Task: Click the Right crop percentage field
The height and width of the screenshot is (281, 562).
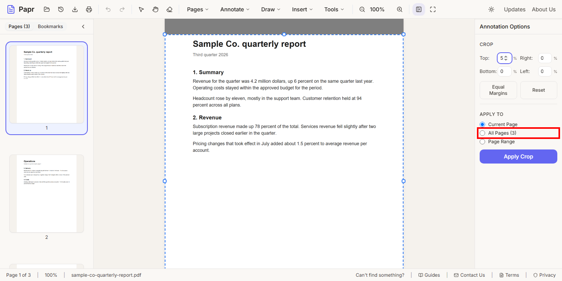Action: [545, 58]
